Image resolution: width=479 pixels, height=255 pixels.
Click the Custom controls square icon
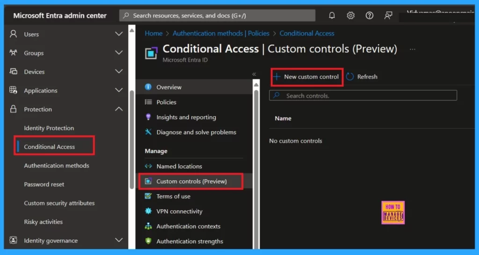point(148,181)
